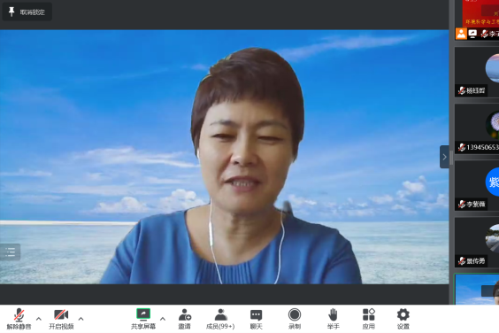Start recording with 录制 icon
499x333 pixels.
(295, 318)
